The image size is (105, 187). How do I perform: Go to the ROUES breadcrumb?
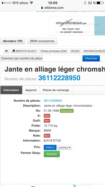[75, 51]
